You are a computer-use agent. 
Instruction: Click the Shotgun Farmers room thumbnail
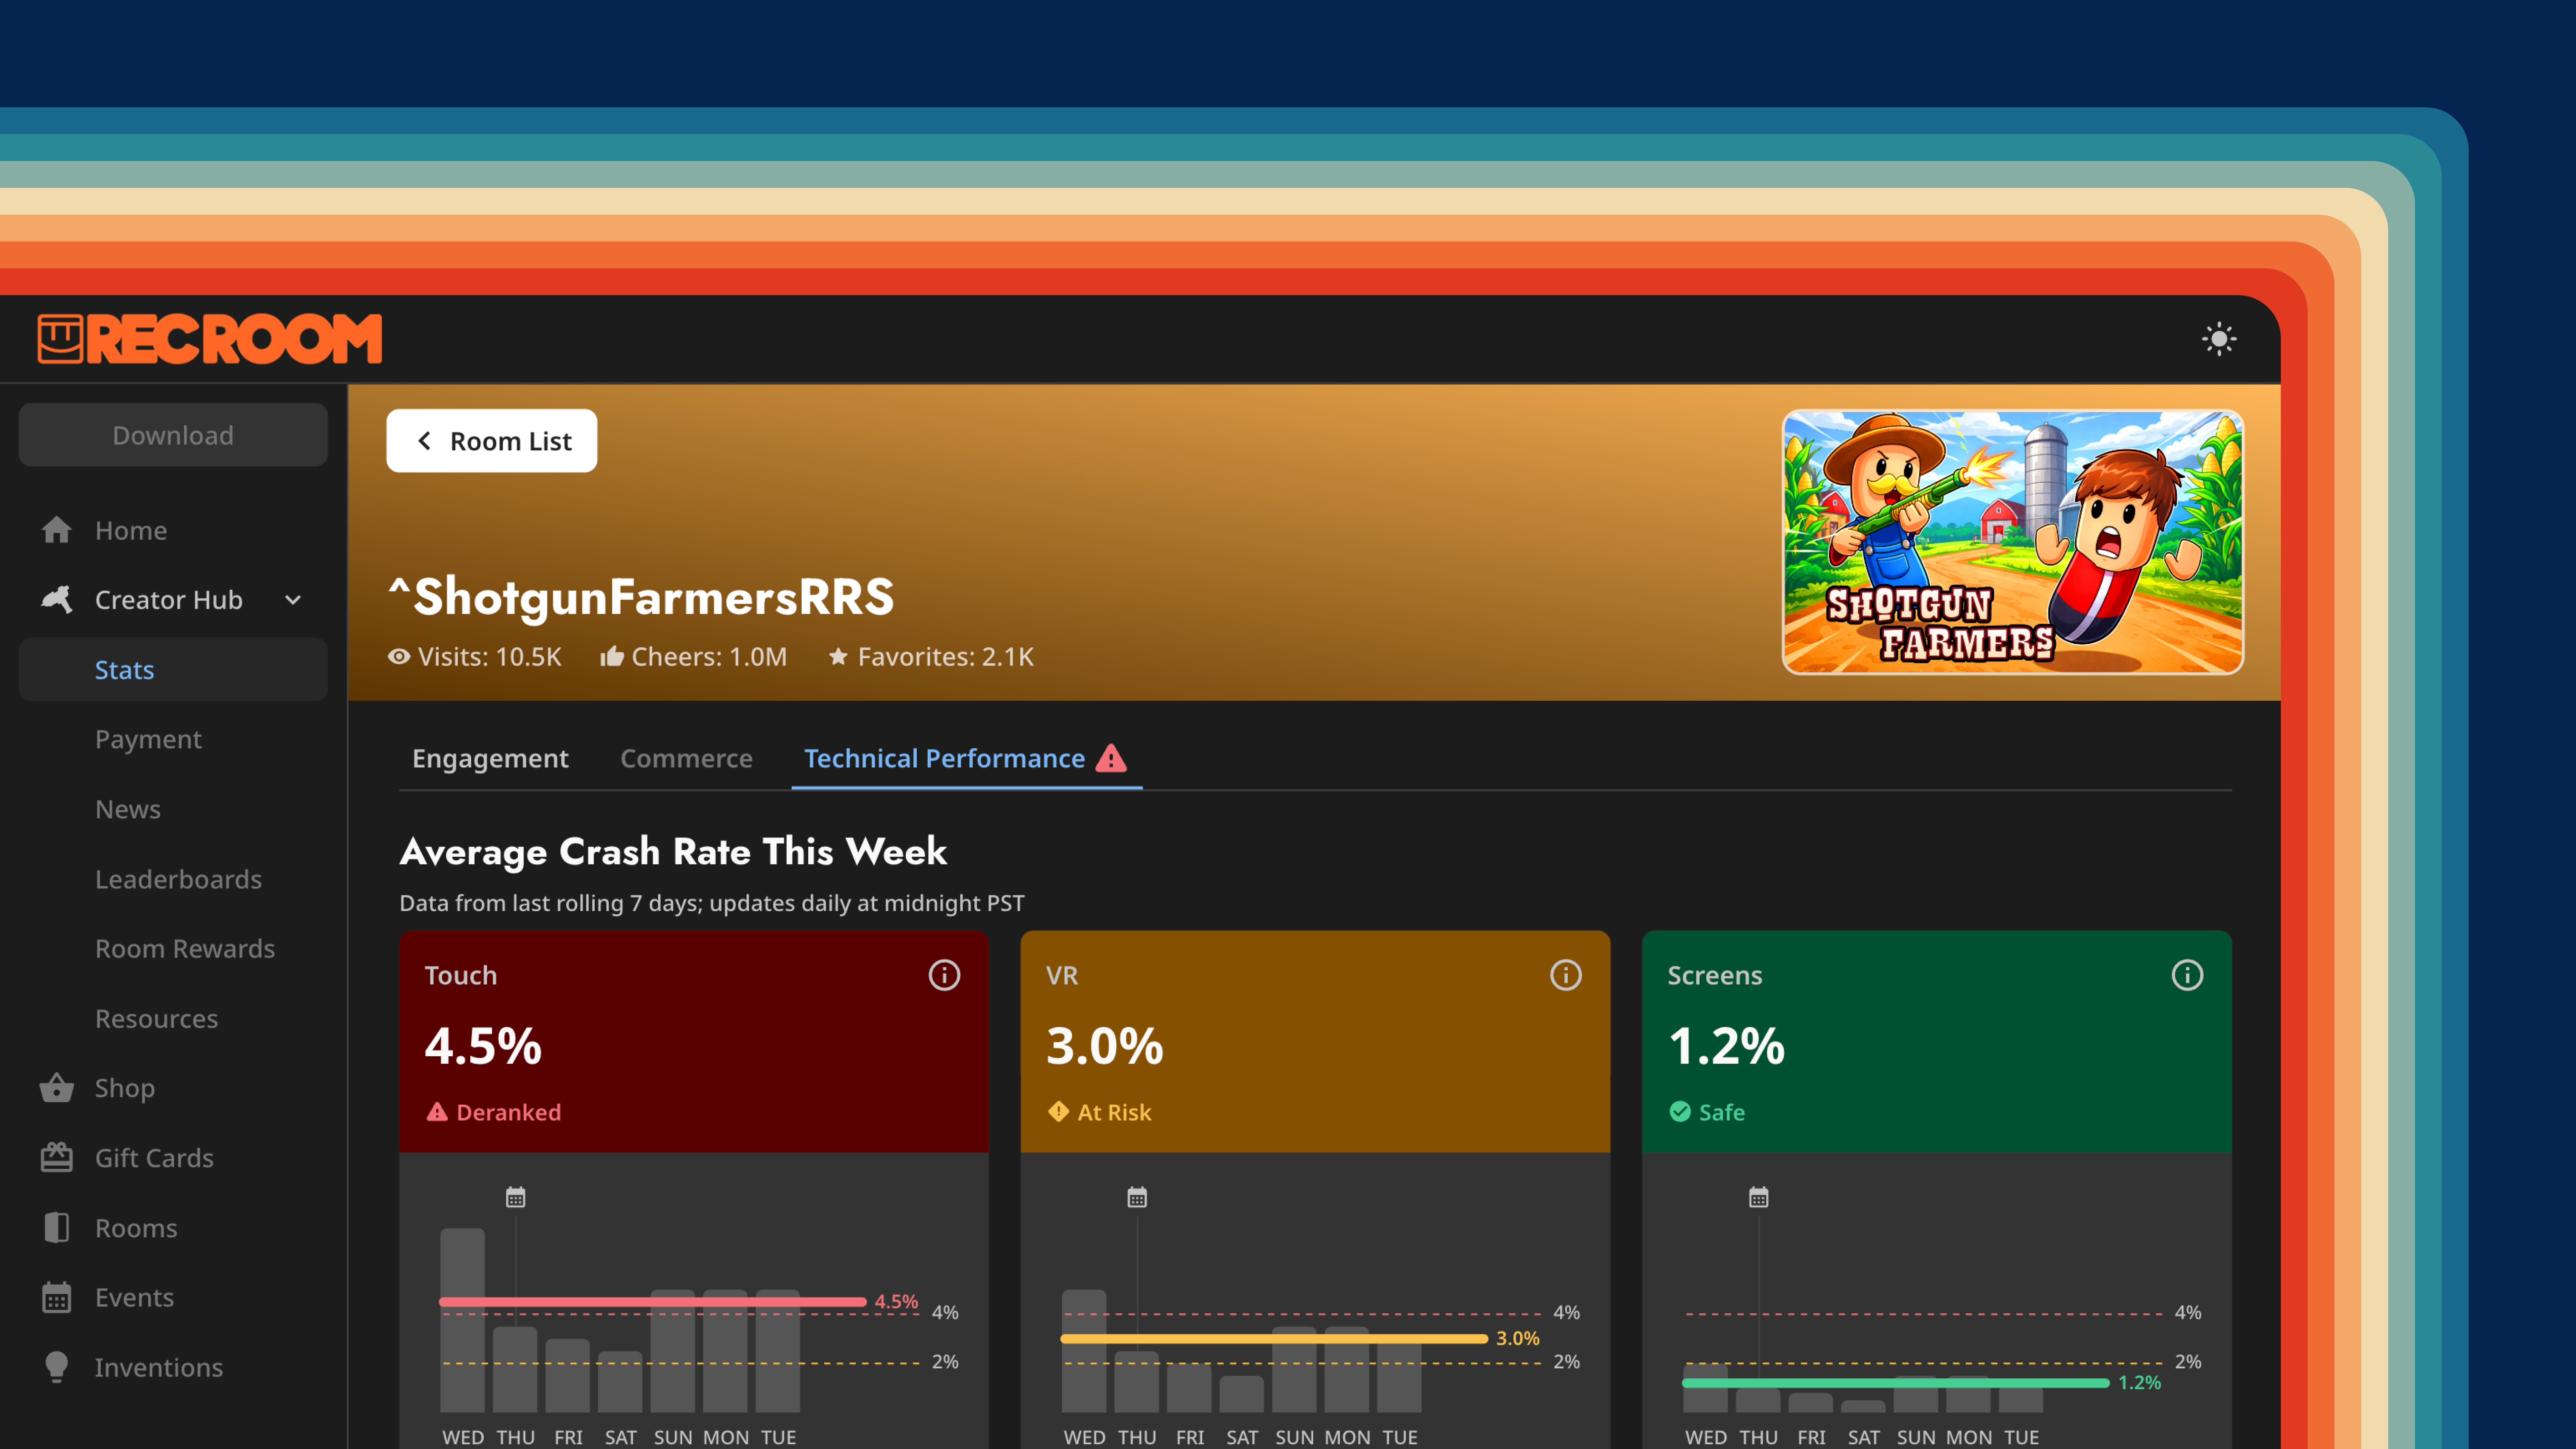2012,542
